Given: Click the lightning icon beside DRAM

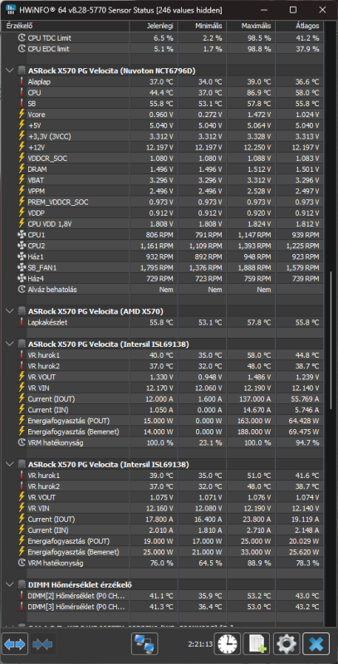Looking at the screenshot, I should pyautogui.click(x=22, y=169).
